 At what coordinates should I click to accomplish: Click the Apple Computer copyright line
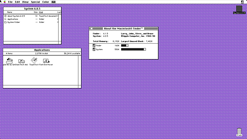coord(138,36)
